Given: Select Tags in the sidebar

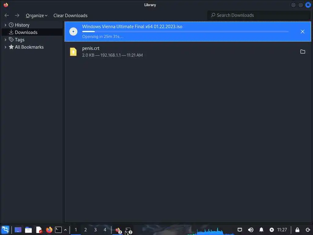Looking at the screenshot, I should 20,40.
